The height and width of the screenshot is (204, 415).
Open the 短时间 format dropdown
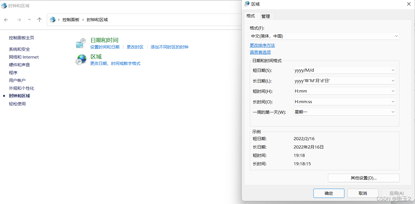point(345,91)
